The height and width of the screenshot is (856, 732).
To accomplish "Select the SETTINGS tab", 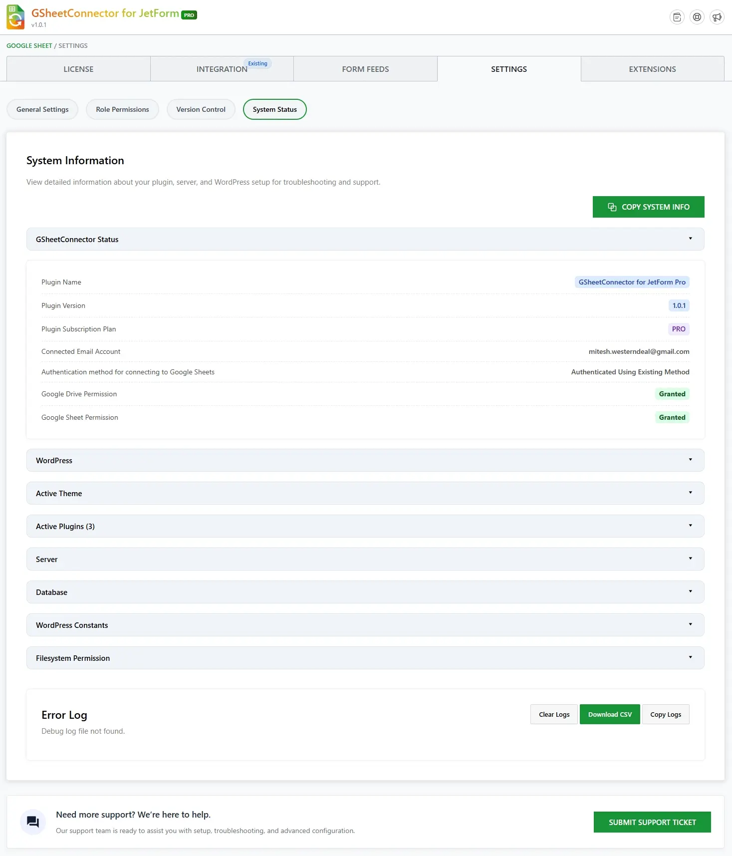I will tap(509, 69).
